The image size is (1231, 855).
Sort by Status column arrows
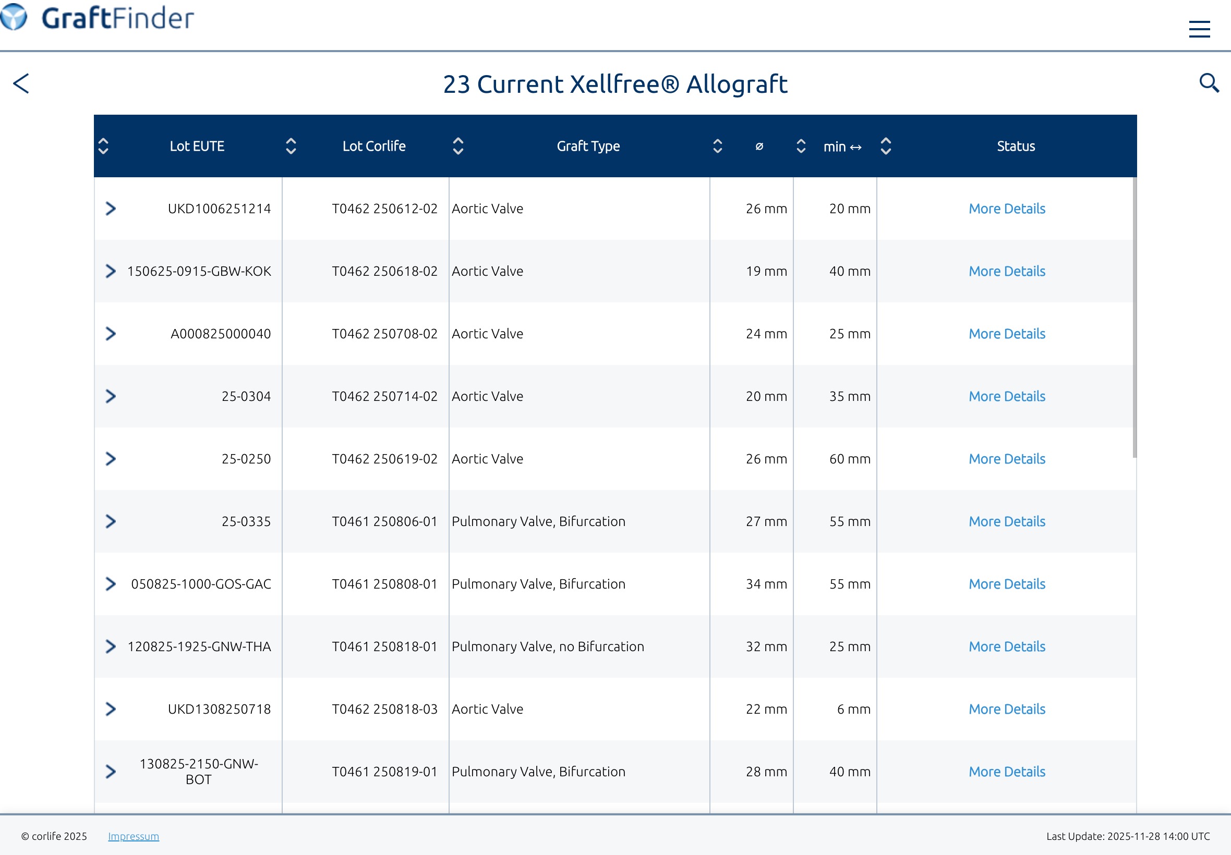pyautogui.click(x=886, y=146)
